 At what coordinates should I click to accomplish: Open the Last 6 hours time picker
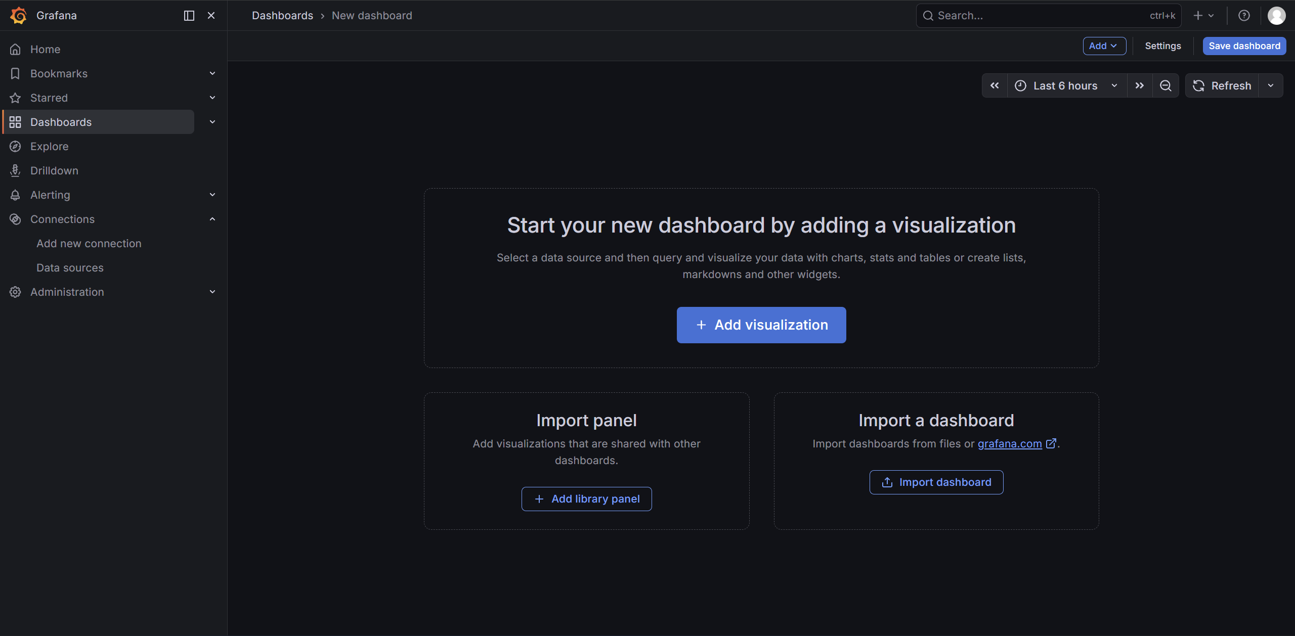tap(1066, 85)
